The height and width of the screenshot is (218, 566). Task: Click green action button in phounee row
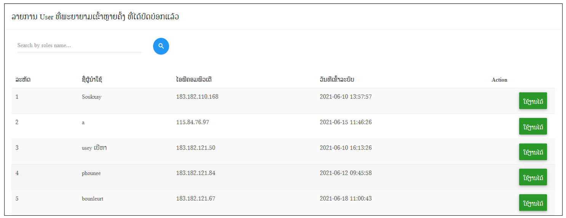point(533,177)
